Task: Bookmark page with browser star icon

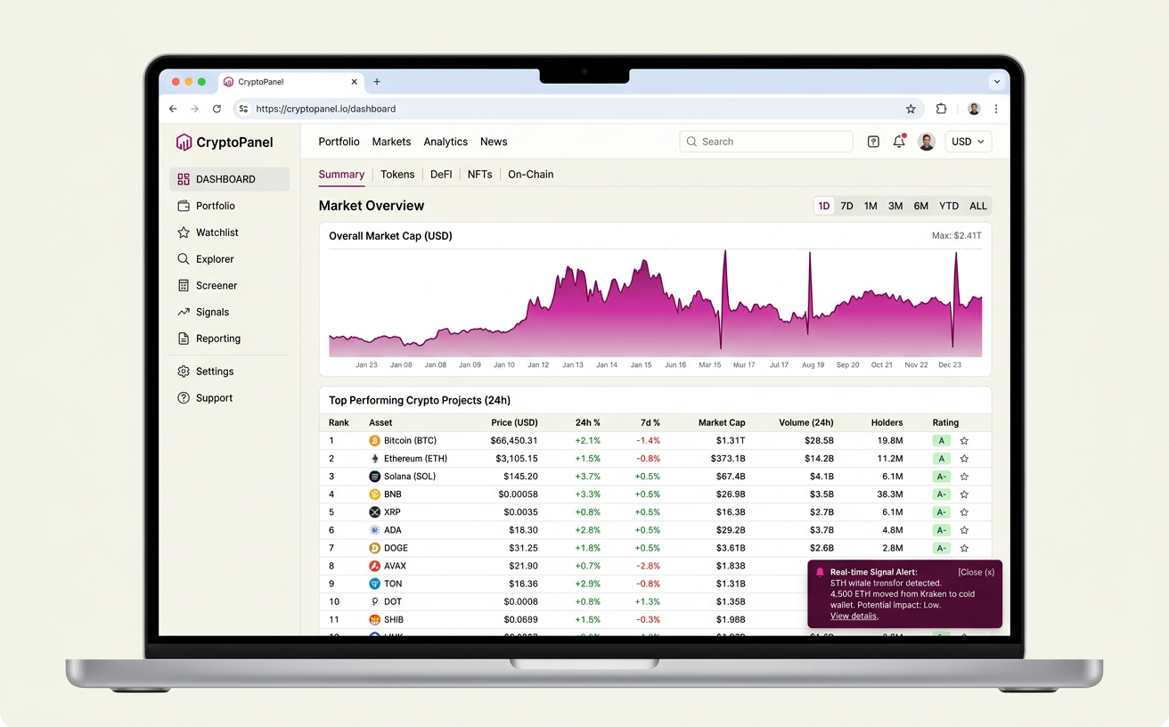Action: [911, 109]
